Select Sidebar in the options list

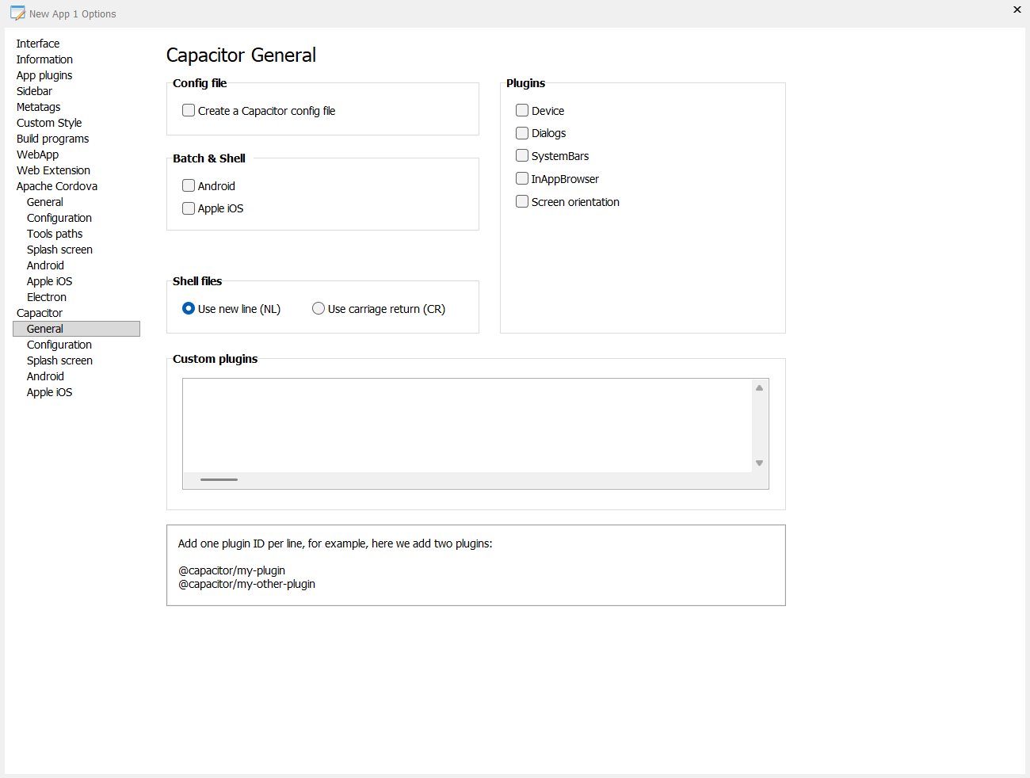(34, 91)
